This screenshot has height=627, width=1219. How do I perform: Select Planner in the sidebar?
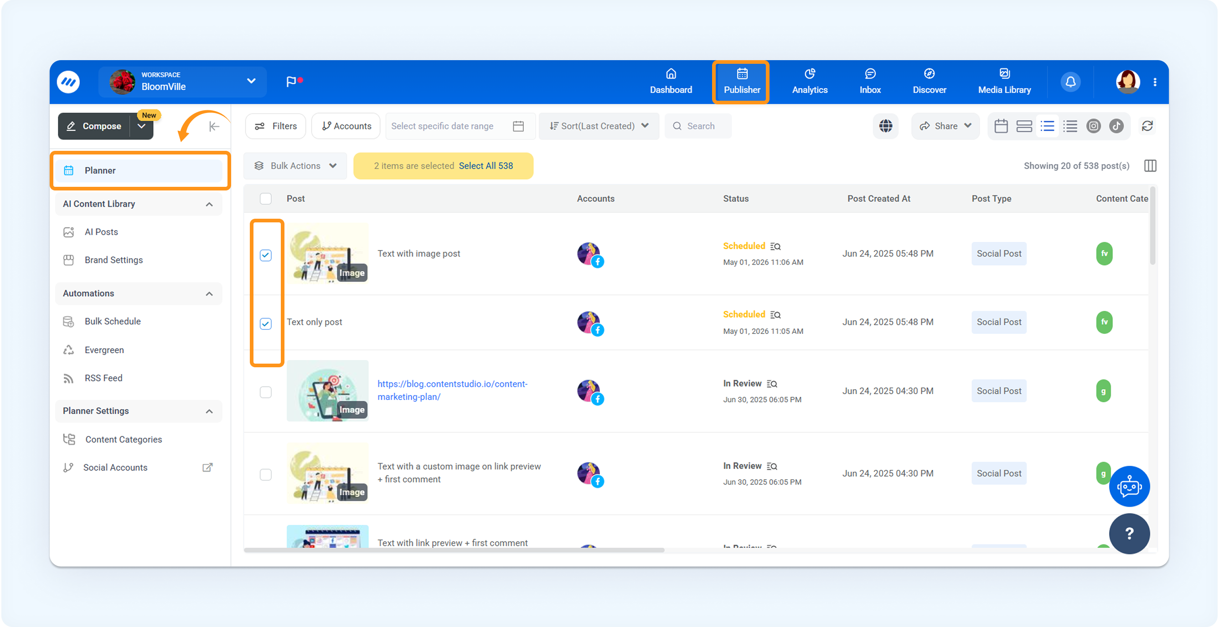point(139,171)
